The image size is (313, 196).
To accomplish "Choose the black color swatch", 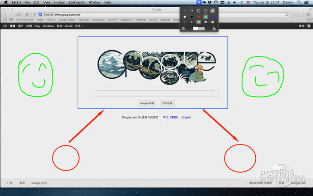I will pos(192,17).
